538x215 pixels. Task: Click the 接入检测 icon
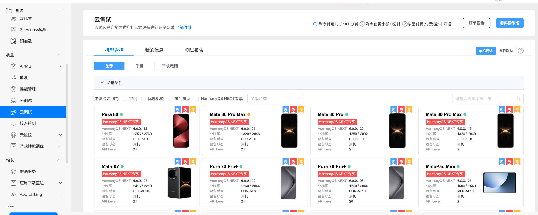click(13, 123)
